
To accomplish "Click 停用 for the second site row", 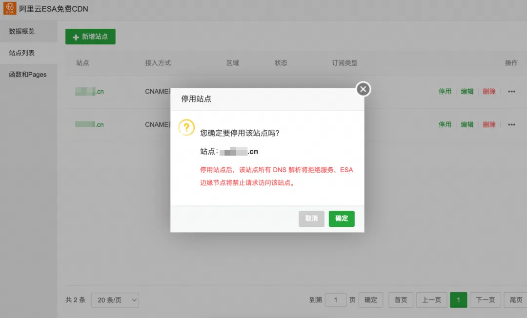I will tap(445, 124).
